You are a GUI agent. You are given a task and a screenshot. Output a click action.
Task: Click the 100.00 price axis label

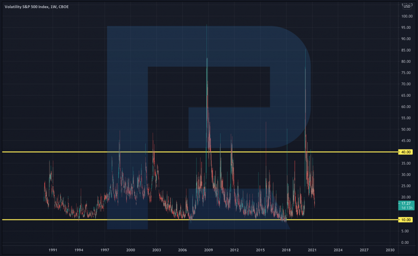pyautogui.click(x=407, y=16)
